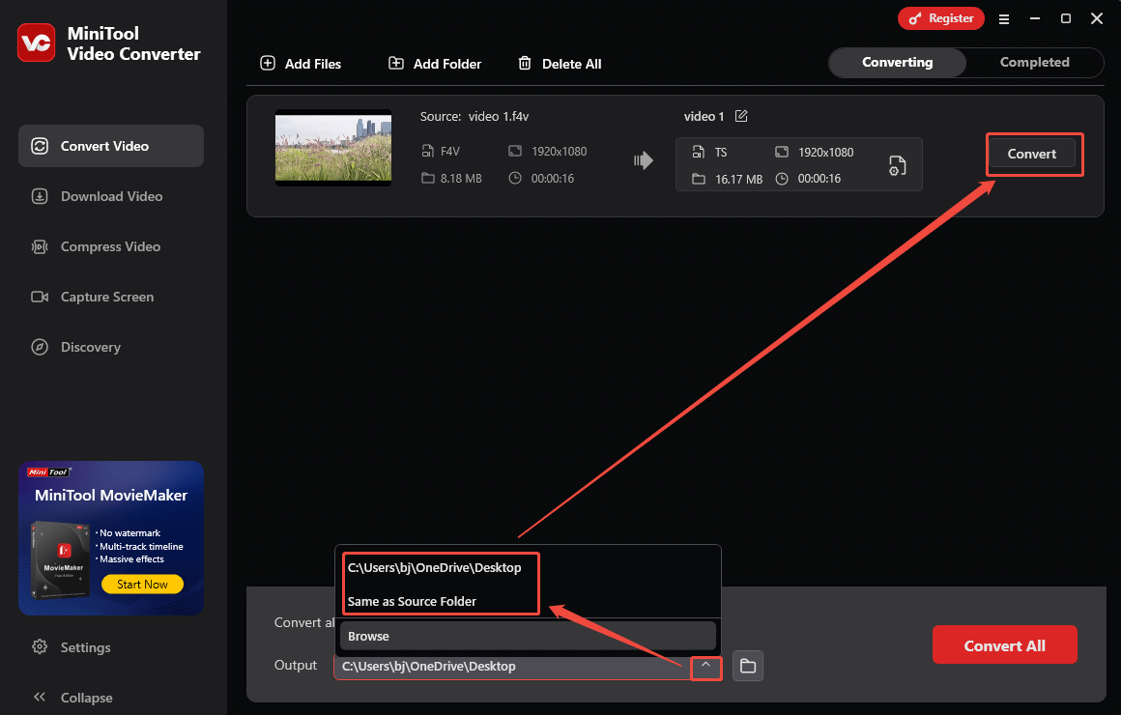Click the conversion arrow icon between source and target
The height and width of the screenshot is (715, 1121).
pyautogui.click(x=644, y=160)
